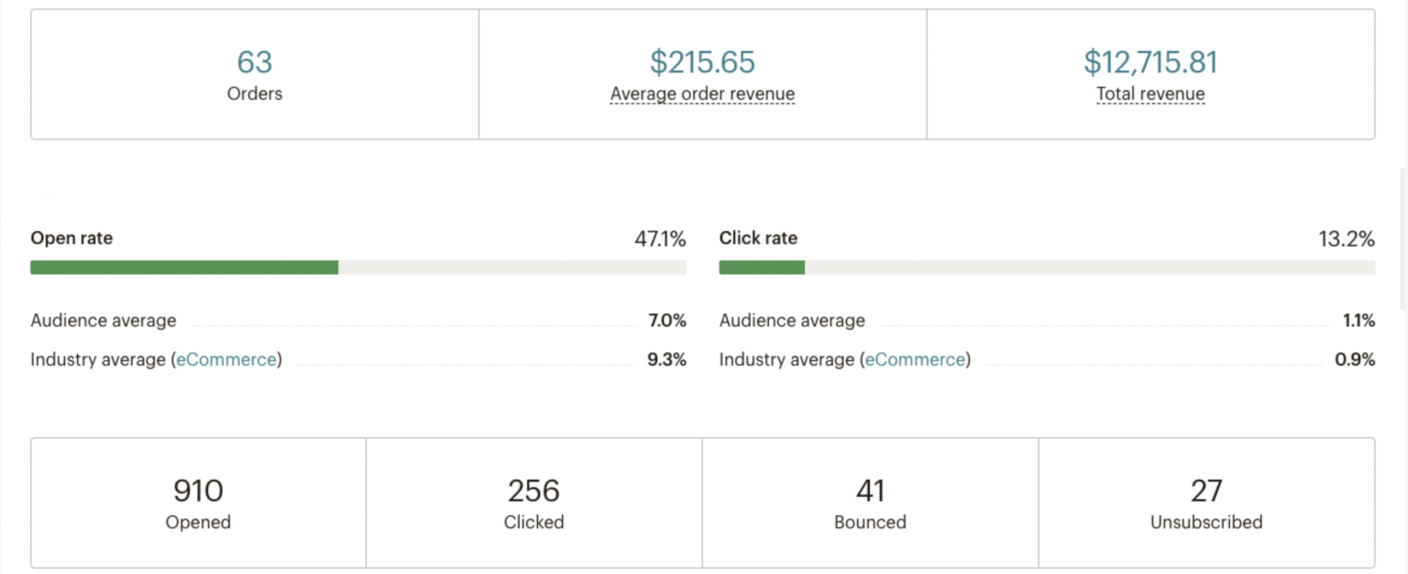The height and width of the screenshot is (574, 1408).
Task: Select the 41 Bounced tile
Action: point(870,502)
